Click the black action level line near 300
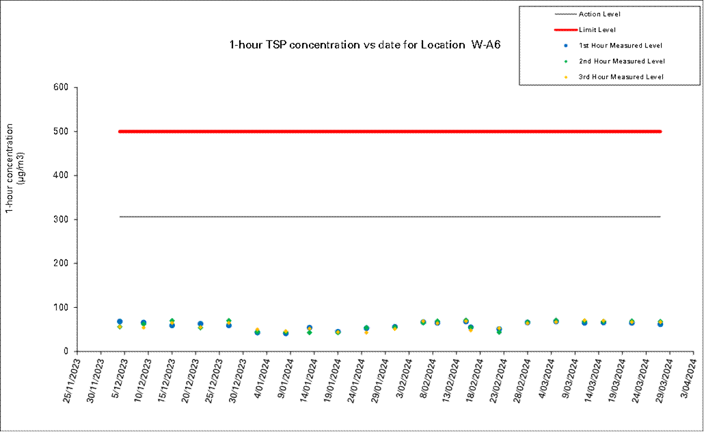The height and width of the screenshot is (432, 704). point(390,216)
